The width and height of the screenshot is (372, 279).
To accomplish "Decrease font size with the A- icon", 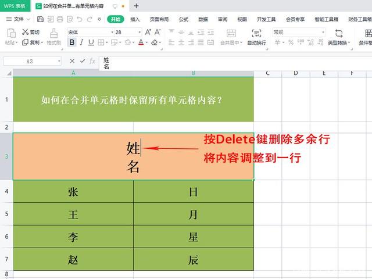I will (x=158, y=32).
